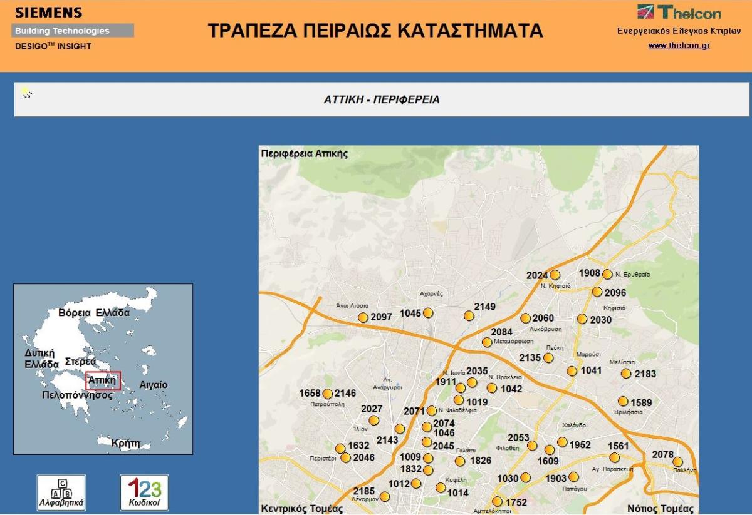Open branch marker 2078 at Παλλήνη
Viewport: 752px width, 515px height.
click(x=677, y=462)
